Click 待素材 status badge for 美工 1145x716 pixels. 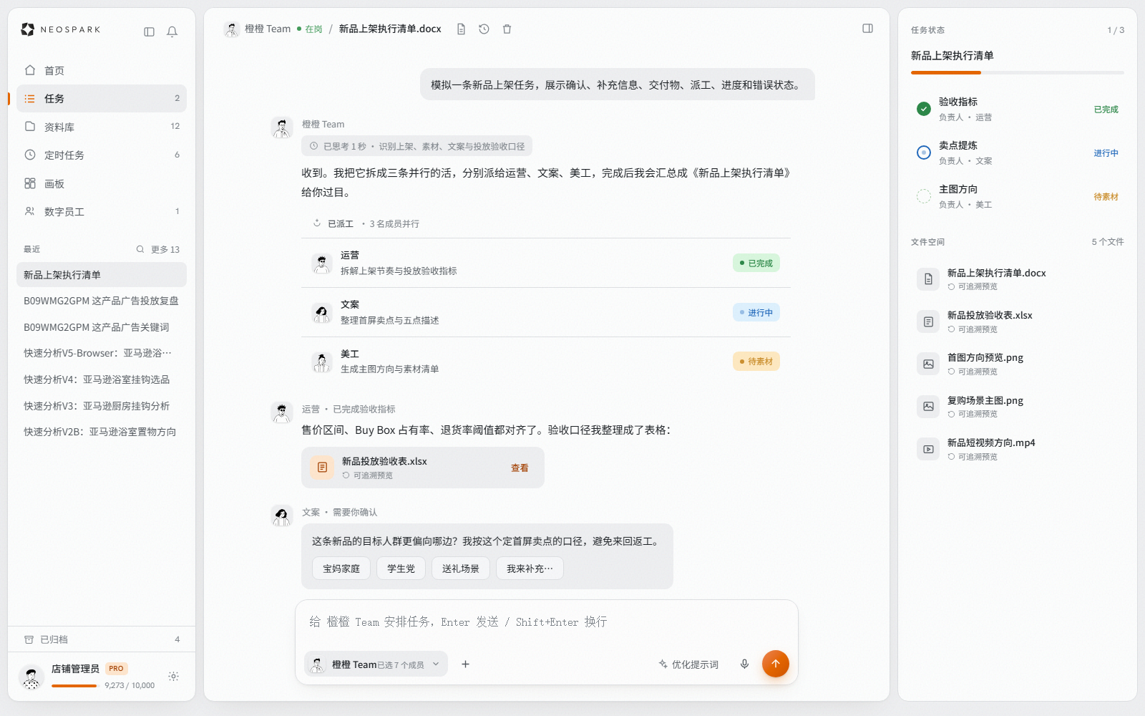(756, 362)
